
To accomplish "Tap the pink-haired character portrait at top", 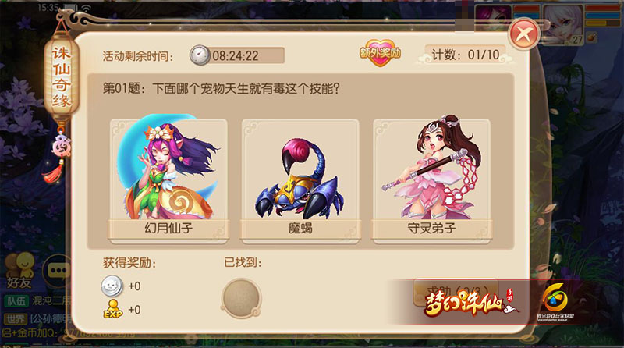I will [494, 18].
